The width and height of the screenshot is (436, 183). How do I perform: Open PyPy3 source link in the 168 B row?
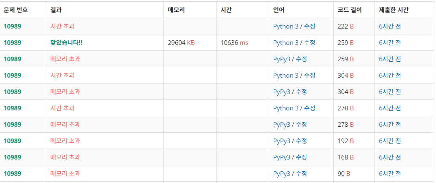(282, 157)
